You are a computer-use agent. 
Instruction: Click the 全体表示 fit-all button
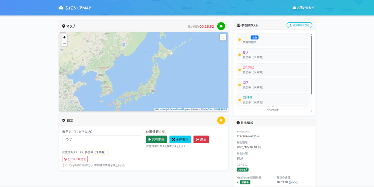pos(180,140)
